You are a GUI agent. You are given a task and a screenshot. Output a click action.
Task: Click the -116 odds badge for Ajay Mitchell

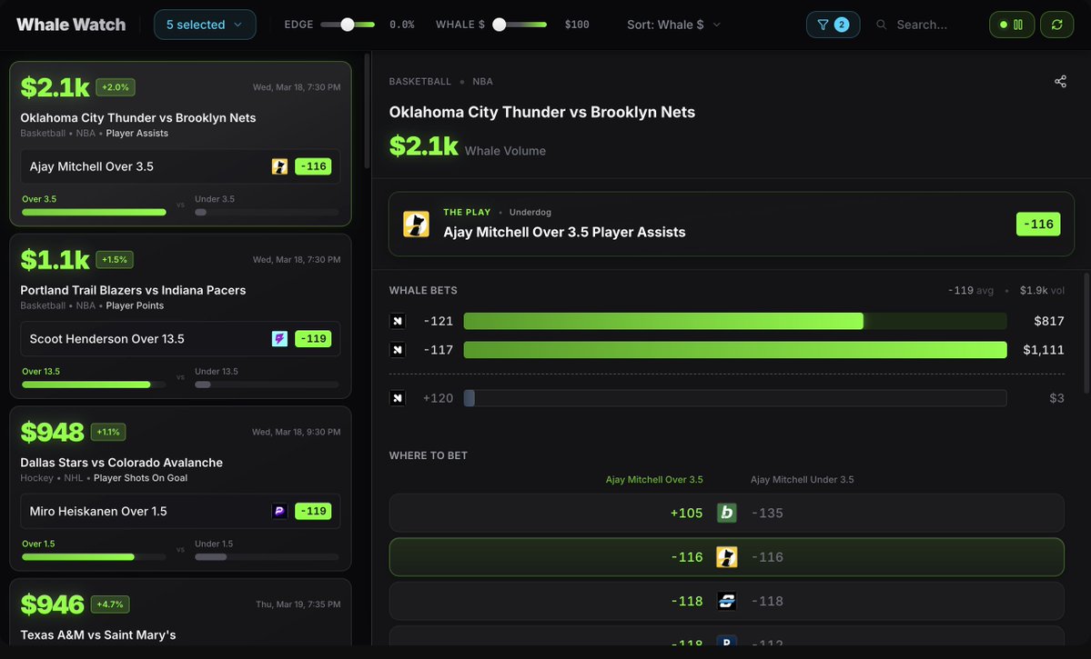click(313, 166)
